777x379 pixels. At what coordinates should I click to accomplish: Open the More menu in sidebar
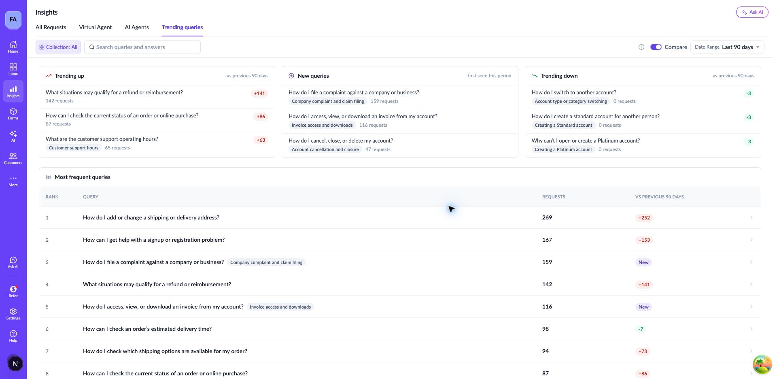pos(13,181)
